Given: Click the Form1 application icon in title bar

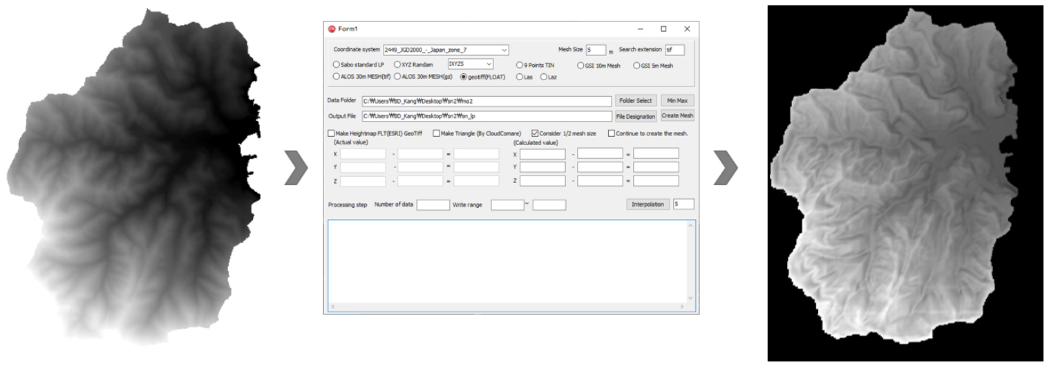Looking at the screenshot, I should tap(332, 29).
